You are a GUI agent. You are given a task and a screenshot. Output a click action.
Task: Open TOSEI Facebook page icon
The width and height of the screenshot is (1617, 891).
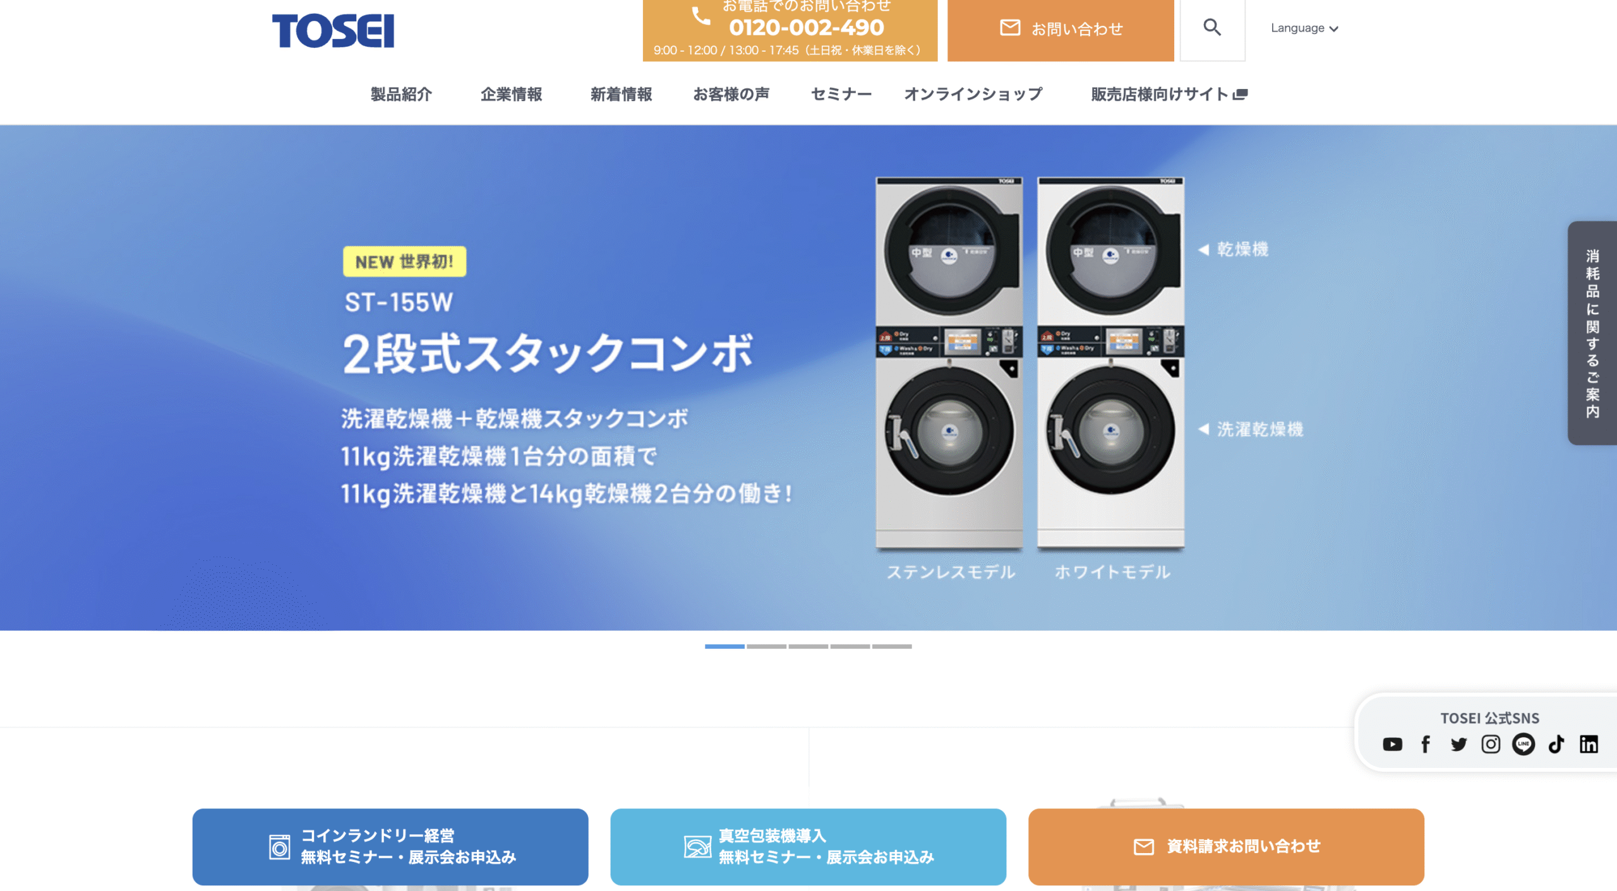pos(1426,745)
